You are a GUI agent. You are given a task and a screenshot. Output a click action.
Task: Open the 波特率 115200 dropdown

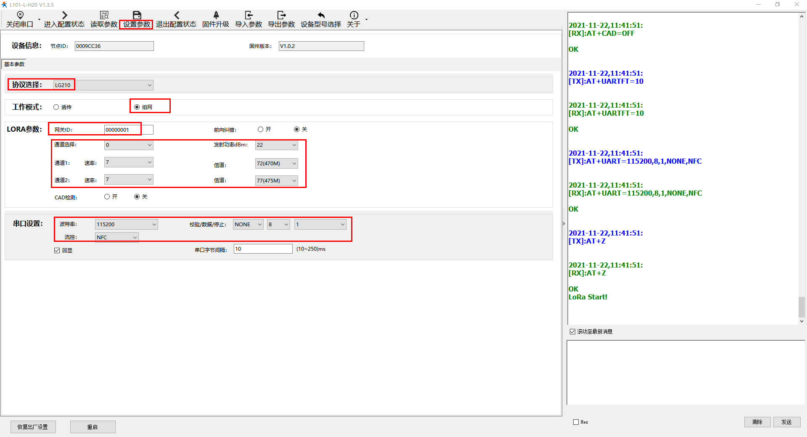[154, 225]
